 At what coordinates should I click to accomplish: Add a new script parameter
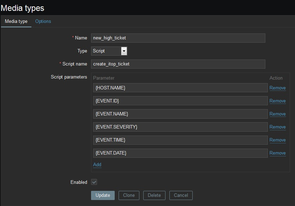click(x=97, y=165)
